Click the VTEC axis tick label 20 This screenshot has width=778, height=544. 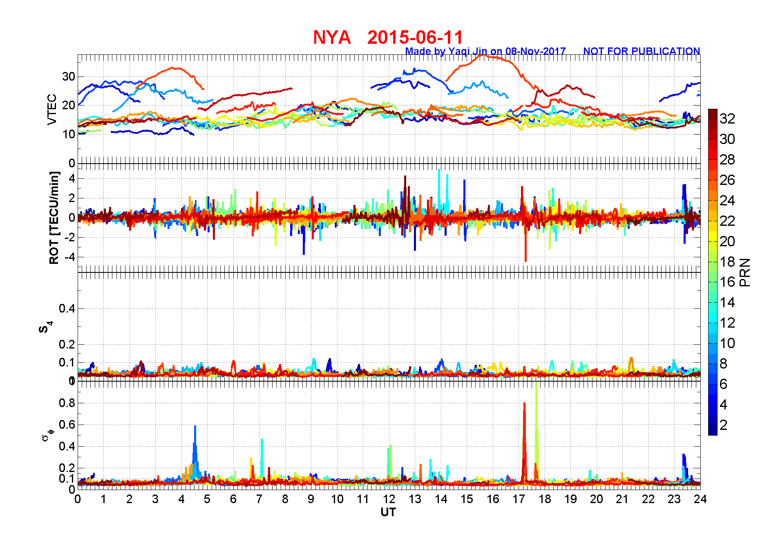(69, 105)
